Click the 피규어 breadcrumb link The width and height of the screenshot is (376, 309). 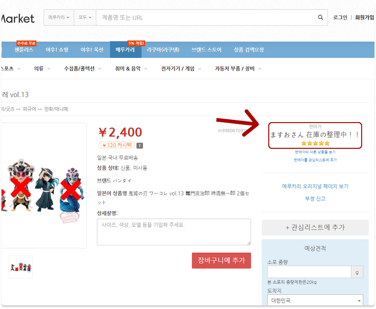click(x=29, y=109)
